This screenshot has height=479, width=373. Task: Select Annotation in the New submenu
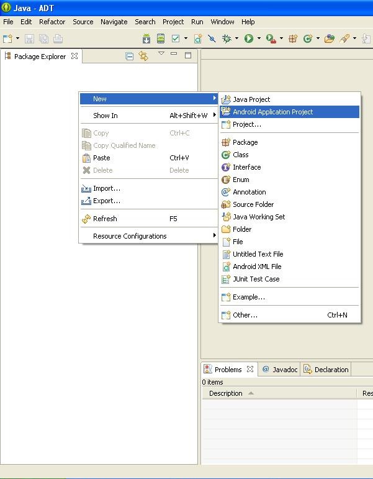[289, 192]
